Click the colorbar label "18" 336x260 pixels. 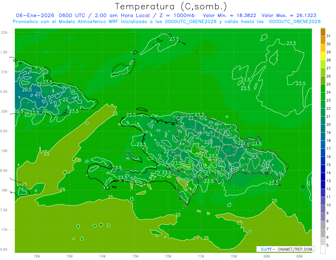(329, 141)
